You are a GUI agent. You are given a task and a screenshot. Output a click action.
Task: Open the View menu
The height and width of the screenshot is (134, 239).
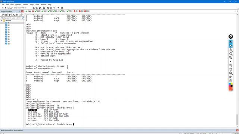(12, 4)
